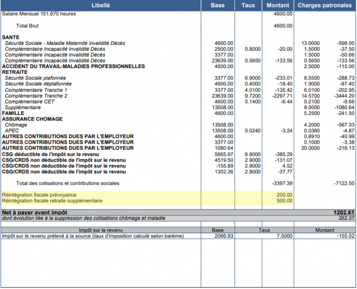Click the Charges patronales column header
The image size is (357, 289).
click(325, 5)
